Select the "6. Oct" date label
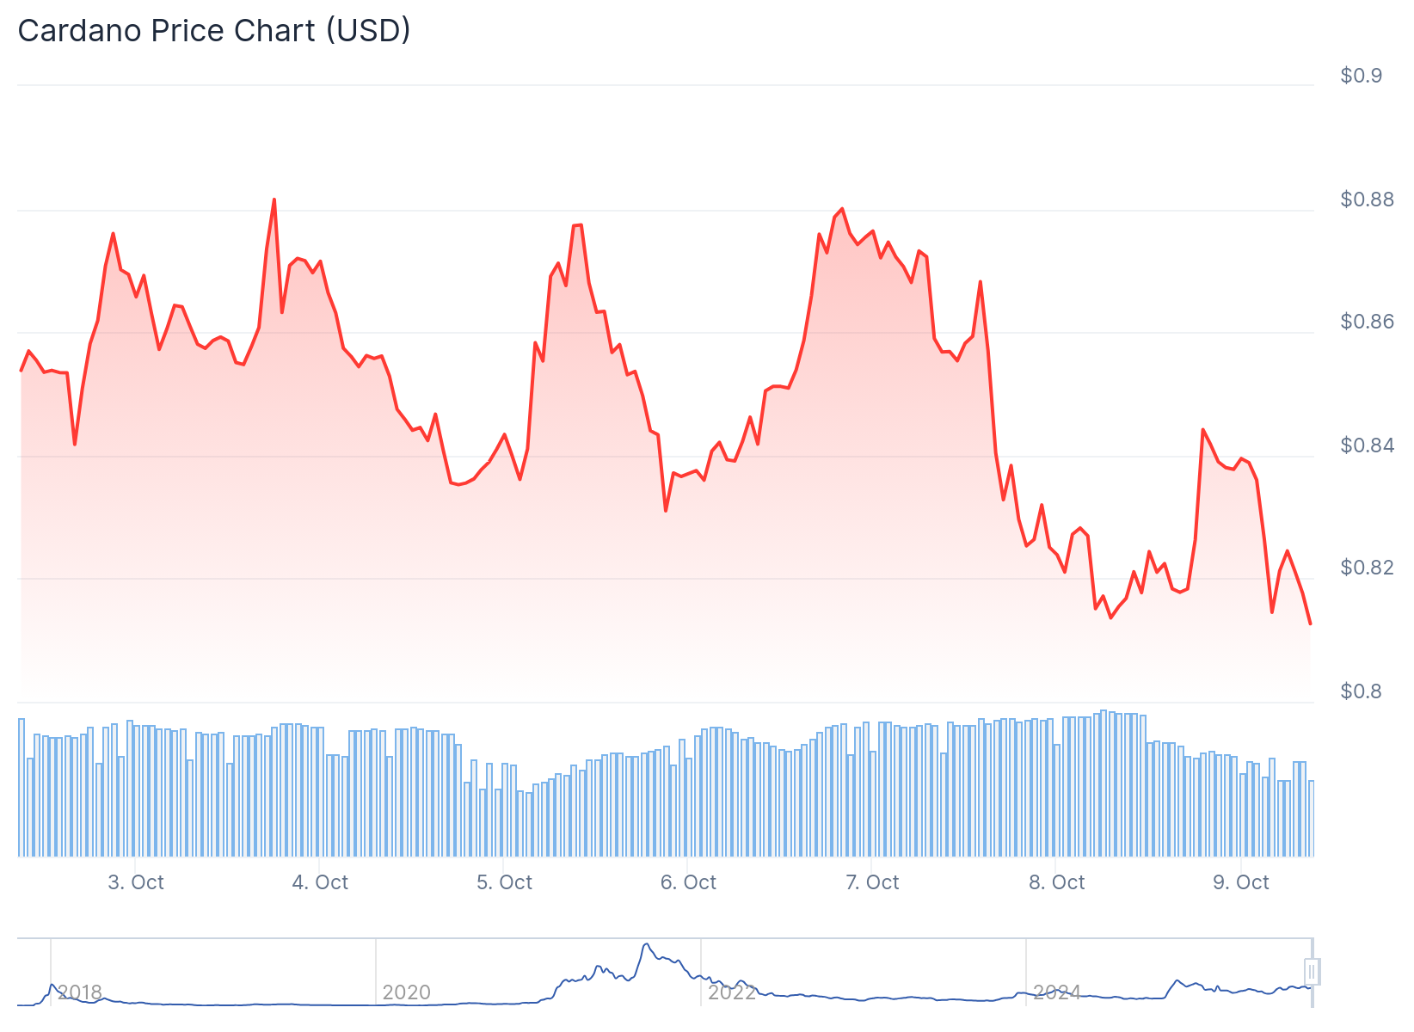1414x1032 pixels. click(688, 882)
